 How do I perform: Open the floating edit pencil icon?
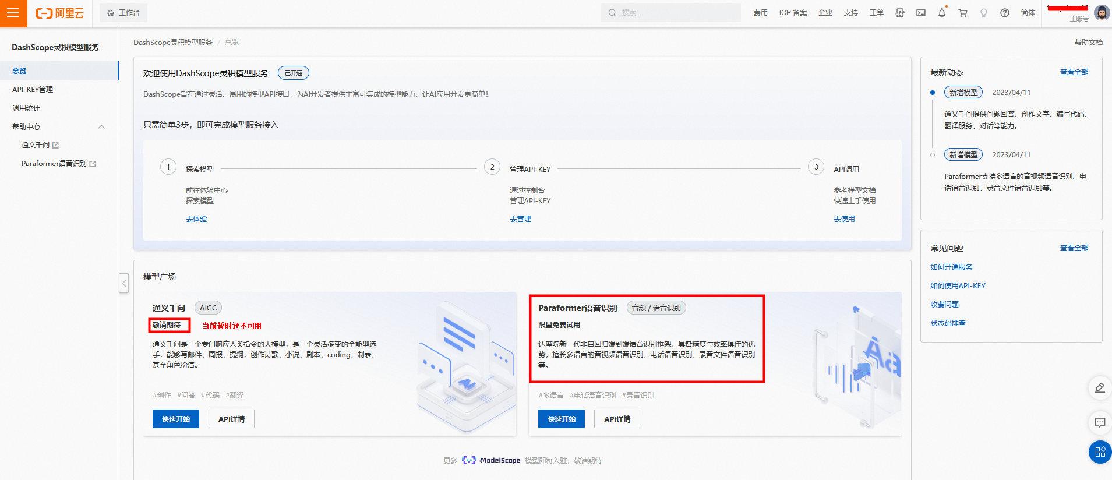1100,387
